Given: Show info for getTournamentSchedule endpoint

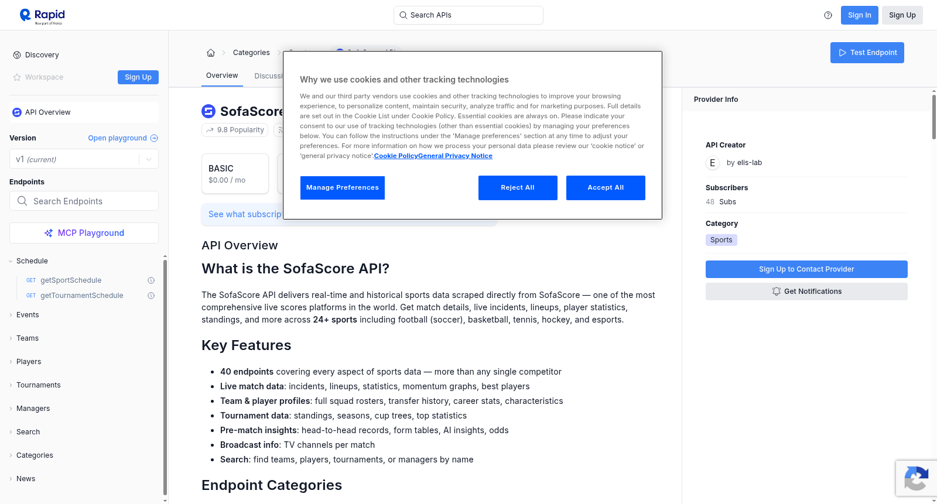Looking at the screenshot, I should point(151,296).
